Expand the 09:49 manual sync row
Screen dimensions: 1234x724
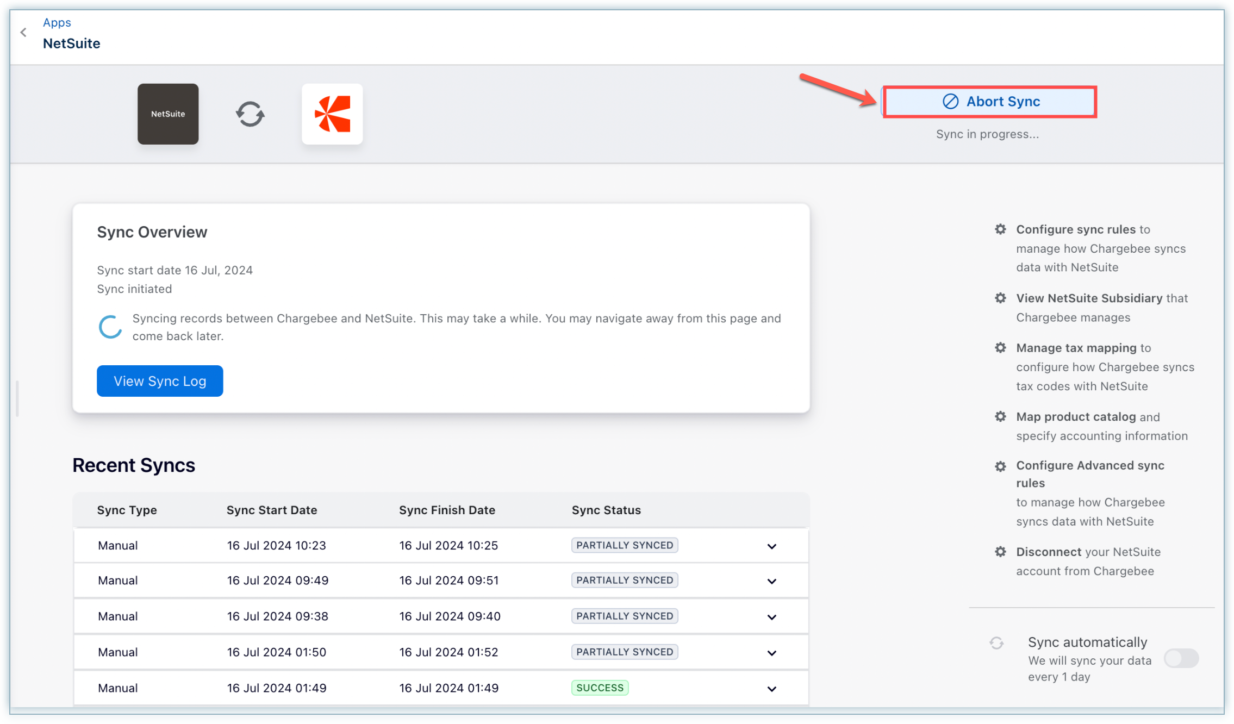pyautogui.click(x=771, y=581)
